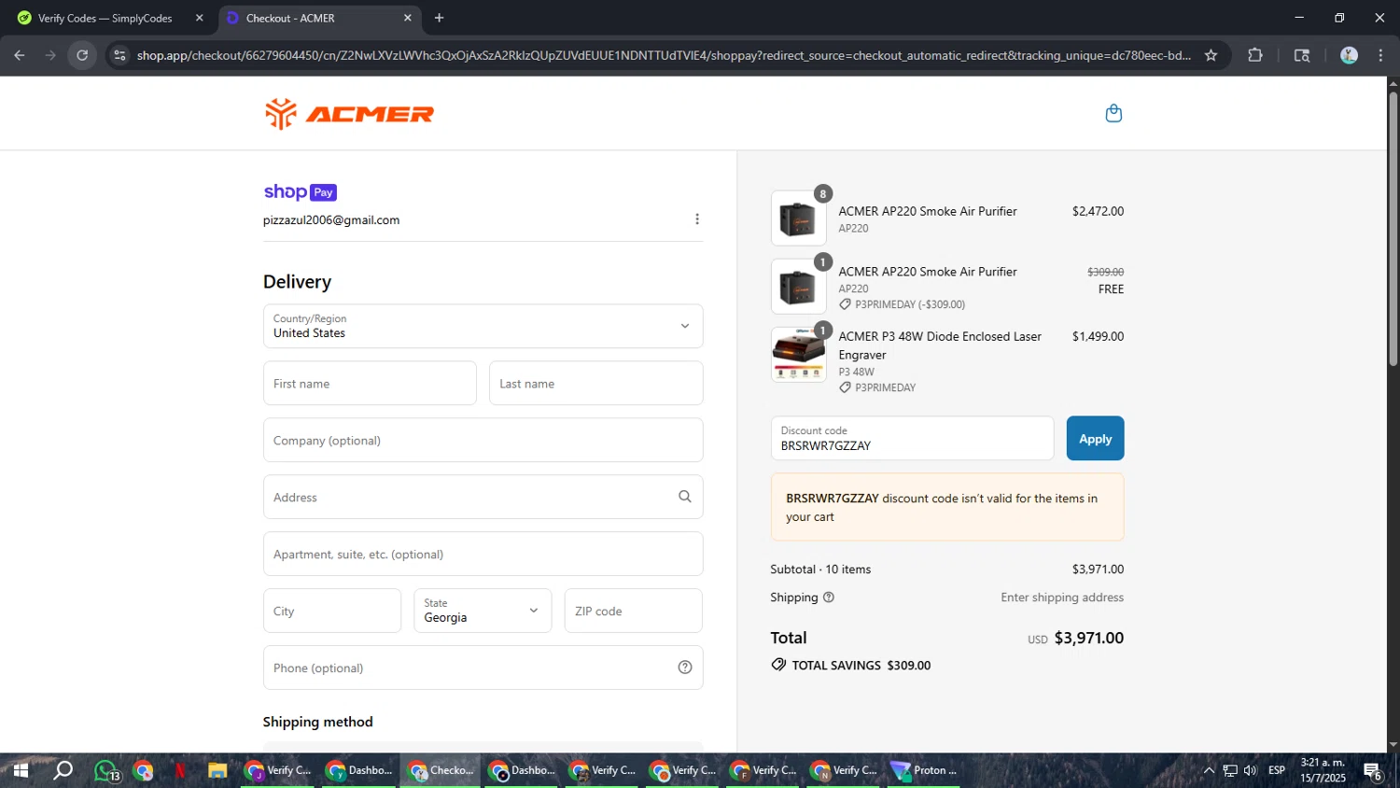Open WhatsApp from the taskbar
This screenshot has height=788, width=1400.
click(106, 771)
